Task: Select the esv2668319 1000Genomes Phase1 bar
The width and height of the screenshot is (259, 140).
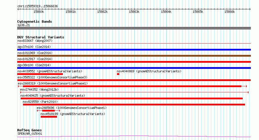Action: [132, 86]
